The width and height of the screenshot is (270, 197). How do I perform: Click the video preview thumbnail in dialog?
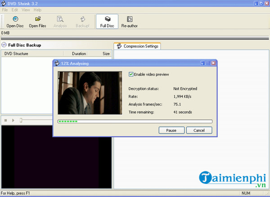[90, 93]
